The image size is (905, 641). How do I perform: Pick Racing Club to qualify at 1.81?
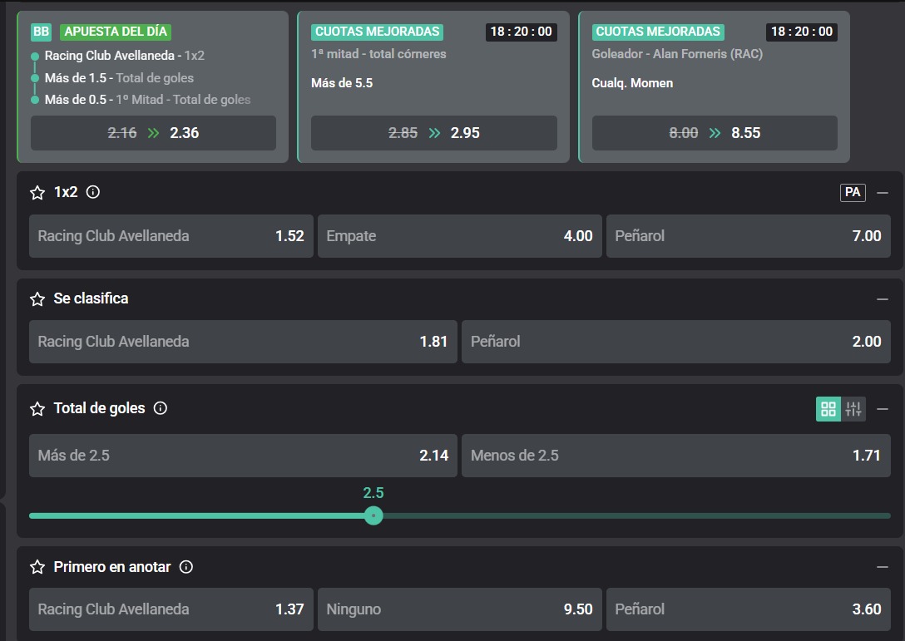[x=243, y=342]
